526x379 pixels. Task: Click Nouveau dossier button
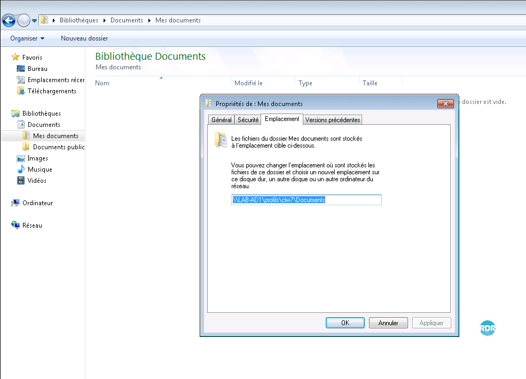[84, 38]
